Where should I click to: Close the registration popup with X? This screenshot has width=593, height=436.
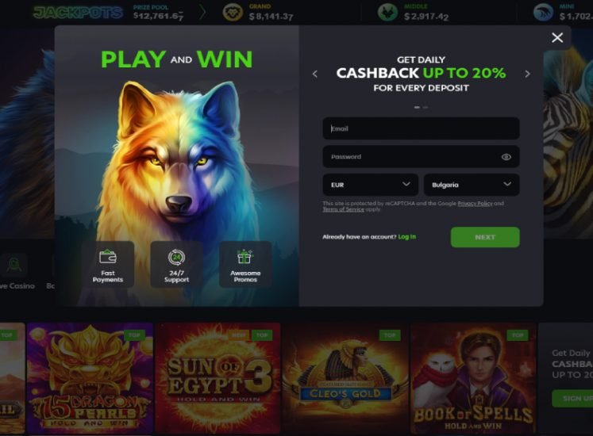557,37
